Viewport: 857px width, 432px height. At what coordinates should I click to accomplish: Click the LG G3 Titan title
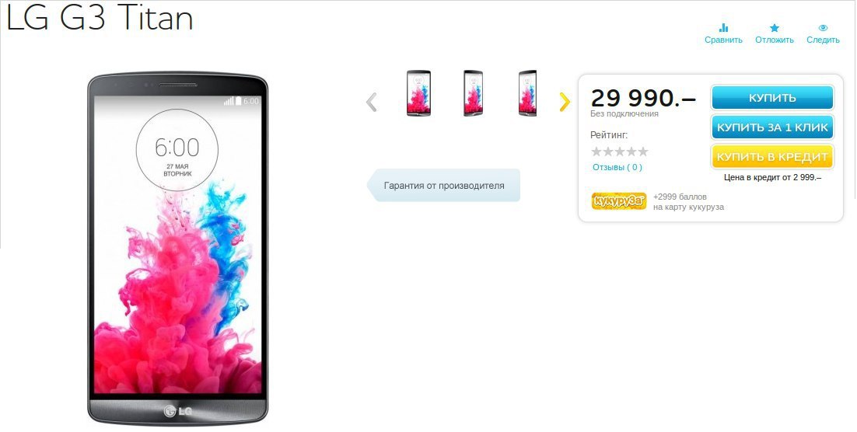[100, 18]
